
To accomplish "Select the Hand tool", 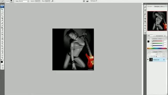I will coord(2,55).
